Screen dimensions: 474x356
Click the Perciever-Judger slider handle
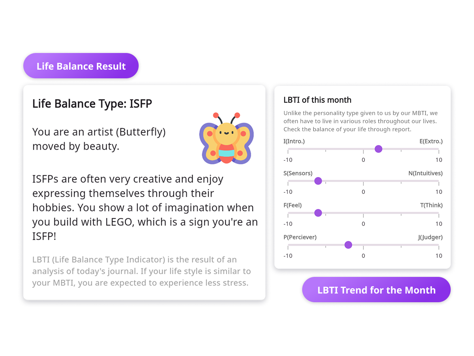pyautogui.click(x=348, y=245)
